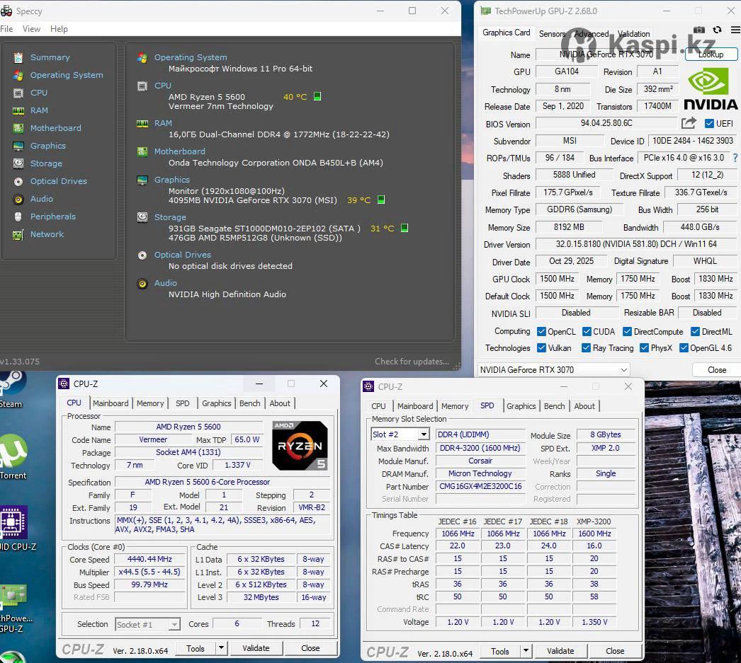Viewport: 741px width, 663px height.
Task: Toggle the CUDA checkbox
Action: click(587, 332)
